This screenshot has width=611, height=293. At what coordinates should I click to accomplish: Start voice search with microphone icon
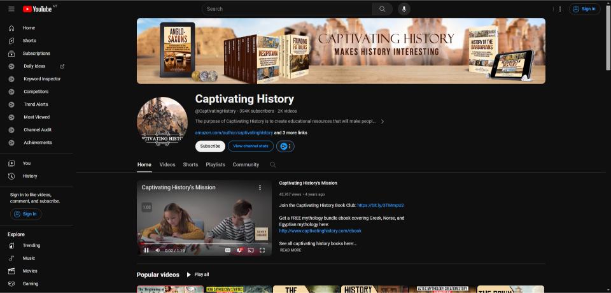(x=404, y=9)
